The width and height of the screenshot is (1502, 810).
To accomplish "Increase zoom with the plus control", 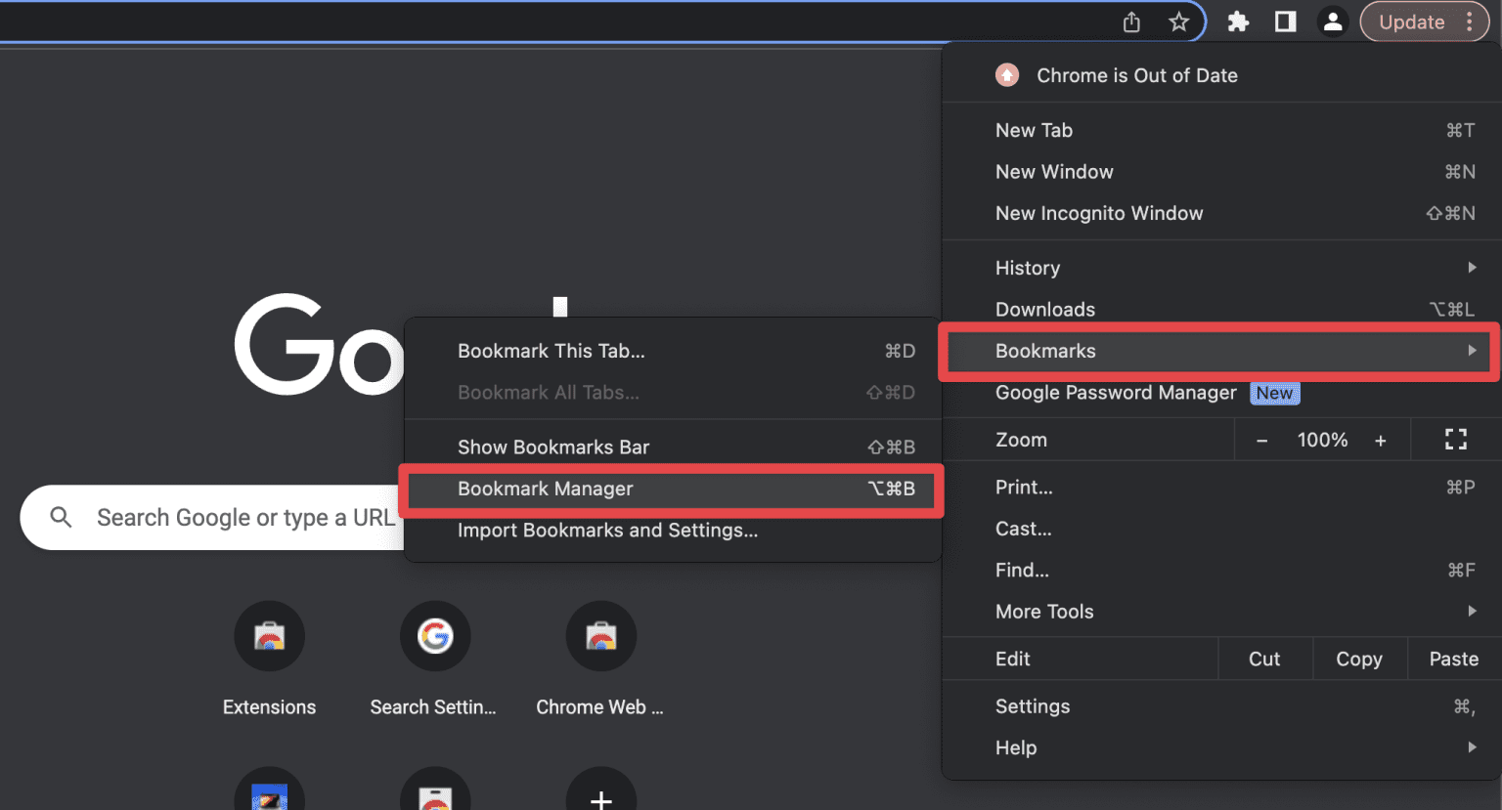I will (x=1381, y=440).
